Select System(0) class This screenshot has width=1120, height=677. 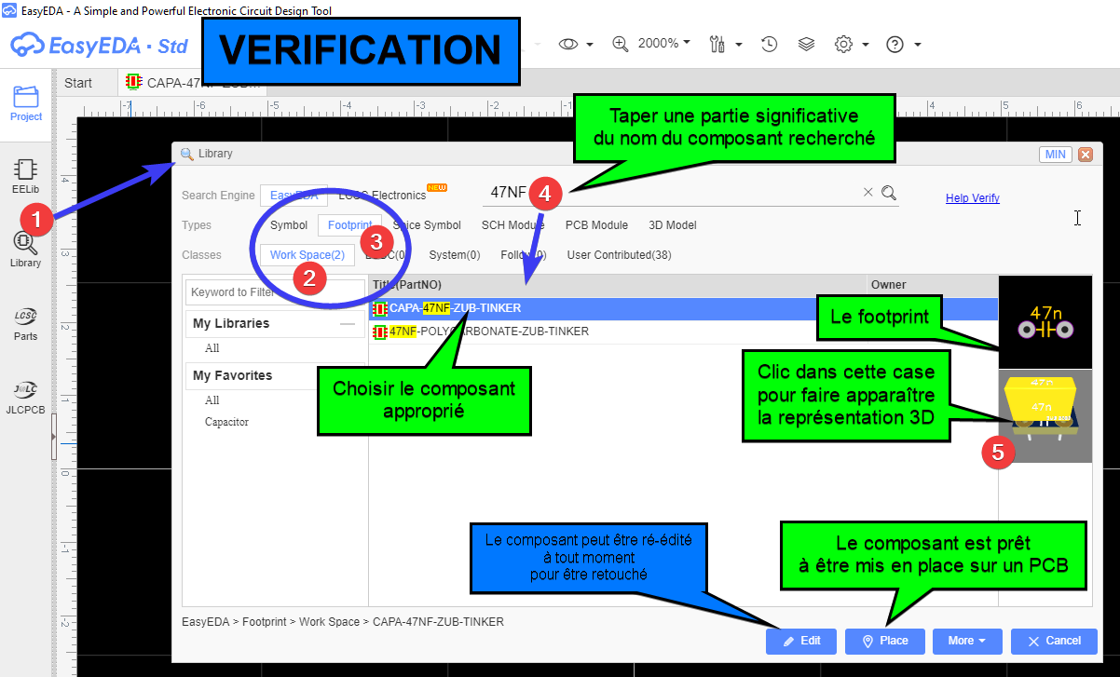coord(454,255)
